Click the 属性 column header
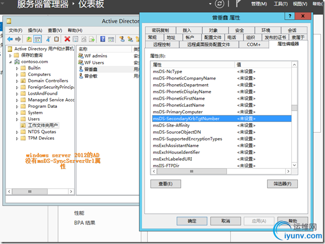The height and width of the screenshot is (244, 325). (x=193, y=65)
